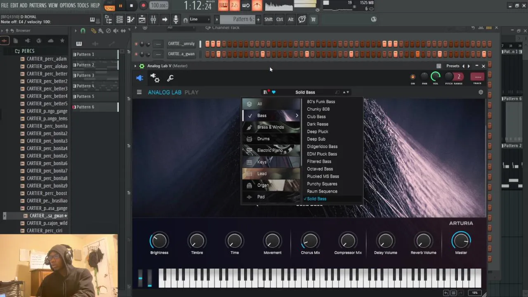The image size is (528, 297).
Task: Click the magnet snap icon next to Line
Action: tap(185, 20)
